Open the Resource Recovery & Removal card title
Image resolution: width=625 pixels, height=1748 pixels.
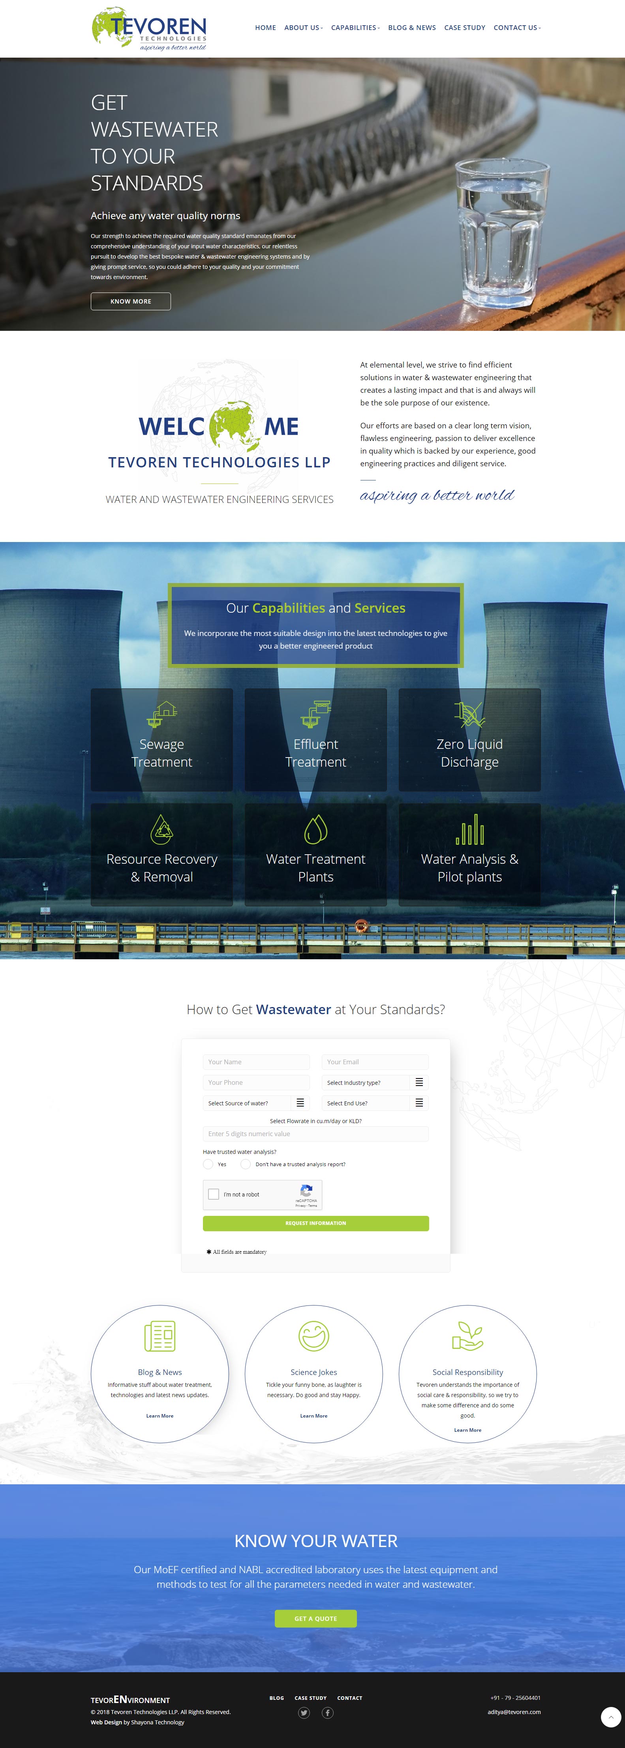161,868
